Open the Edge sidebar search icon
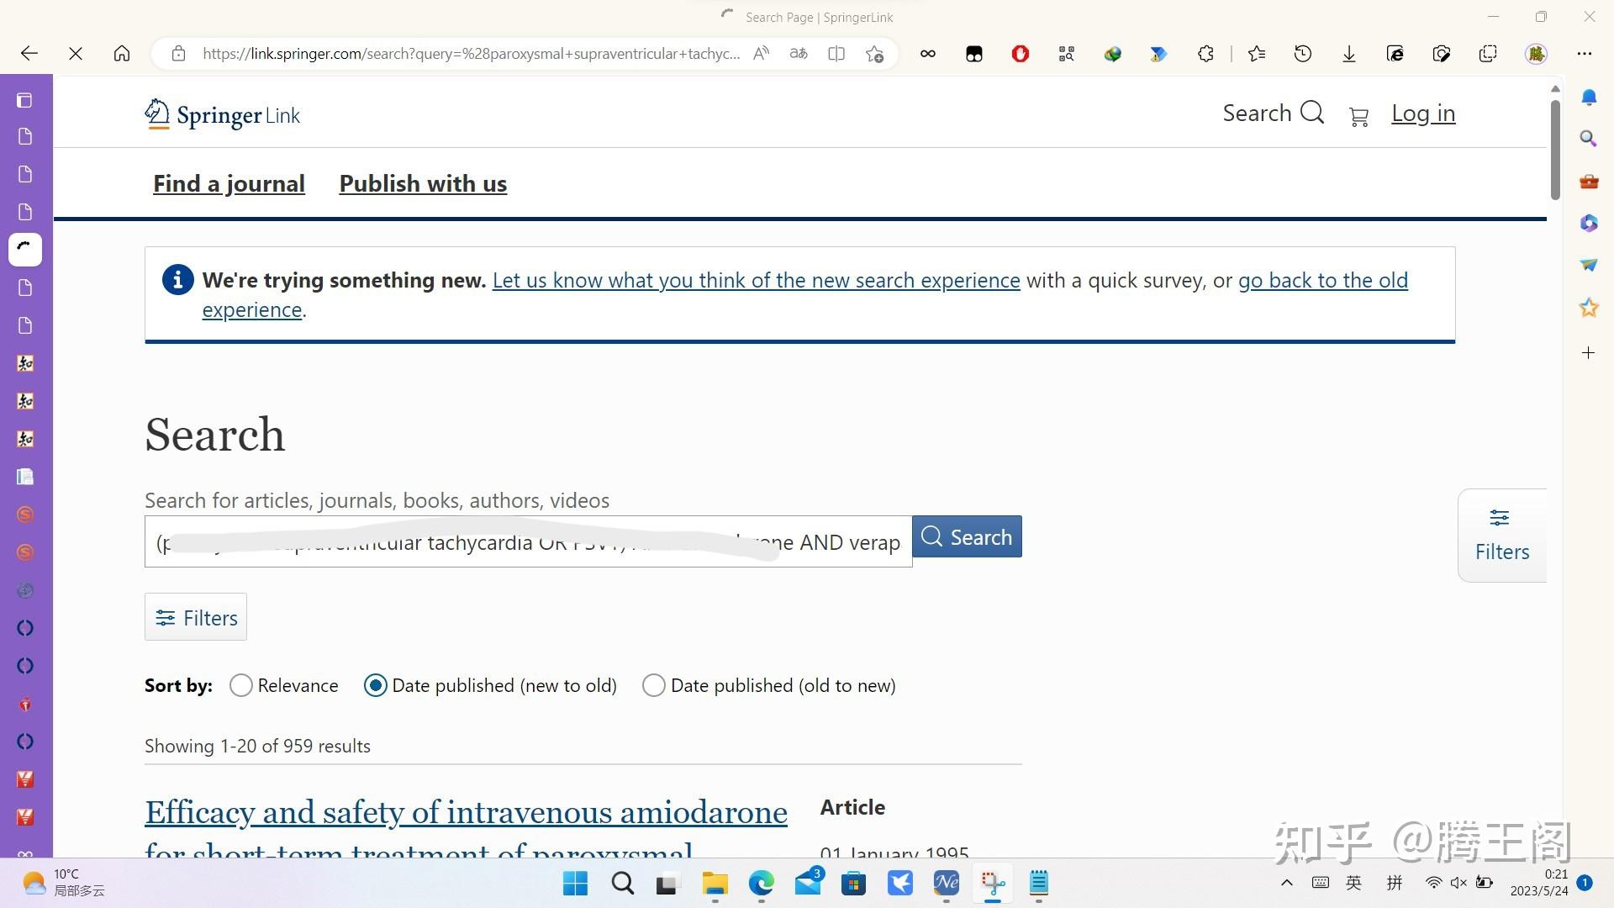This screenshot has height=908, width=1614. pyautogui.click(x=1589, y=139)
